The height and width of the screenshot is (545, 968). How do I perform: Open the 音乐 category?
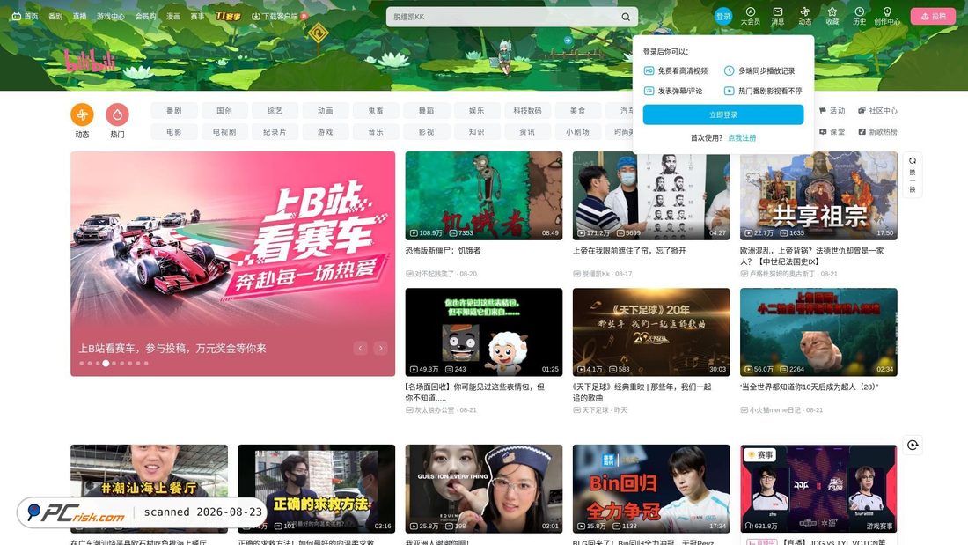(376, 131)
